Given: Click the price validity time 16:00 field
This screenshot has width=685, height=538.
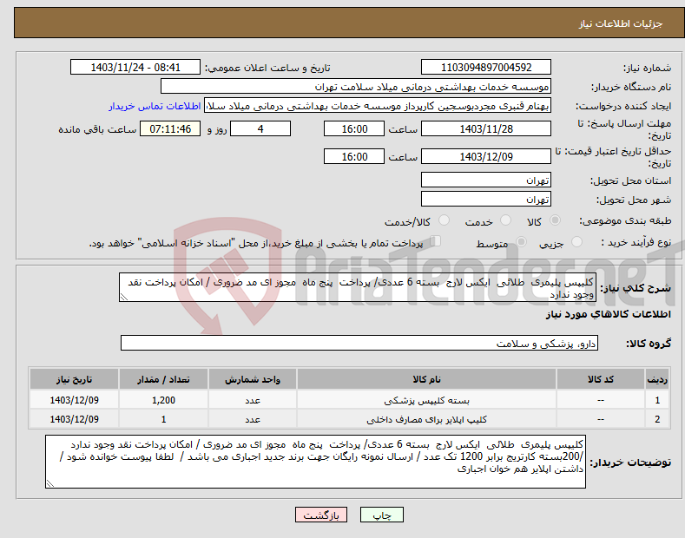Looking at the screenshot, I should pyautogui.click(x=354, y=156).
